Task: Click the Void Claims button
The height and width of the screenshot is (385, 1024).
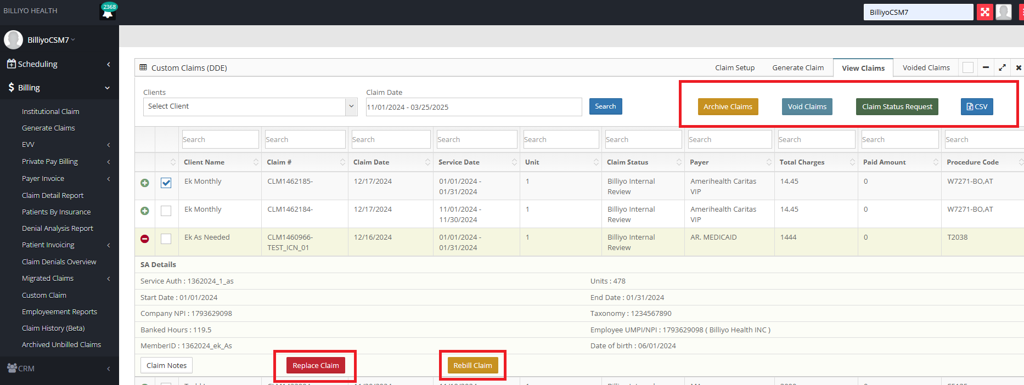Action: click(807, 106)
